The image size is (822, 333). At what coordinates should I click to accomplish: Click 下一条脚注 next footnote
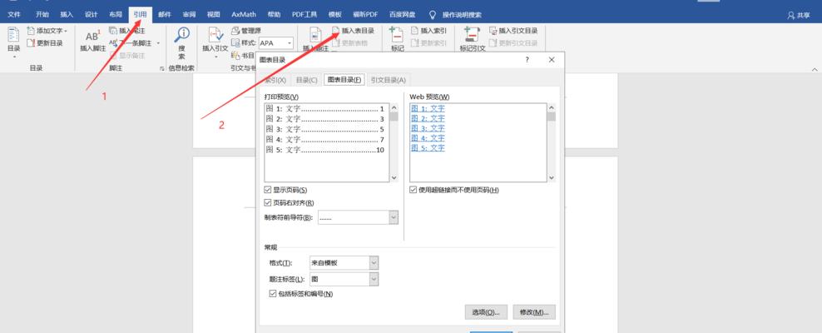click(131, 43)
